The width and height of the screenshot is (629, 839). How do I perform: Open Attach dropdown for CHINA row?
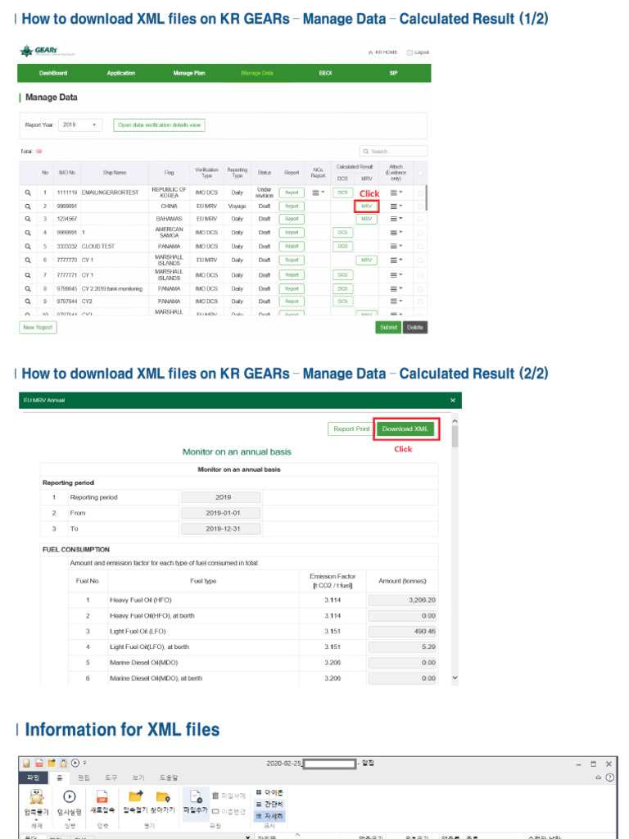click(396, 206)
